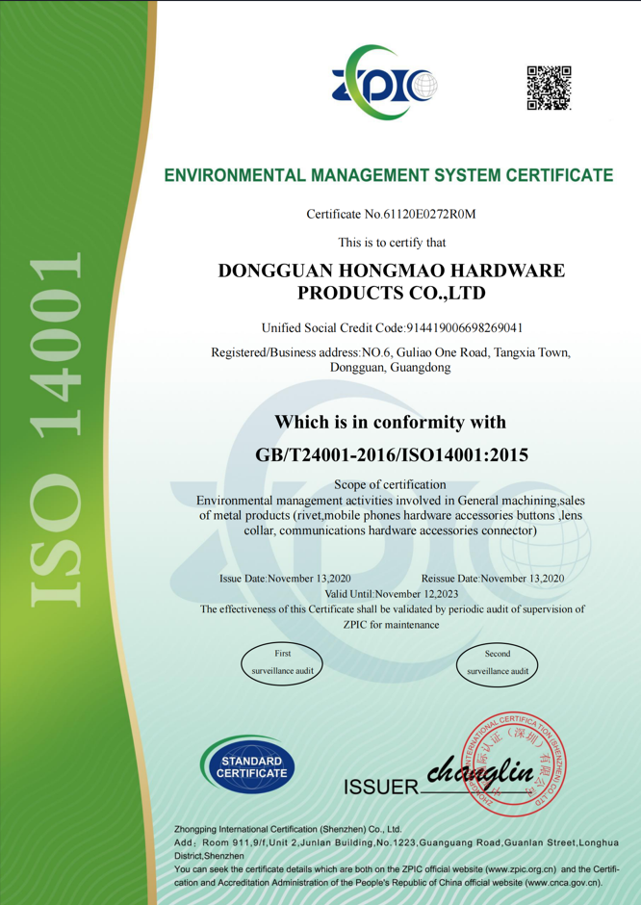Click the Dongguan Hongmao Hardware company name
The height and width of the screenshot is (905, 641).
(x=391, y=282)
